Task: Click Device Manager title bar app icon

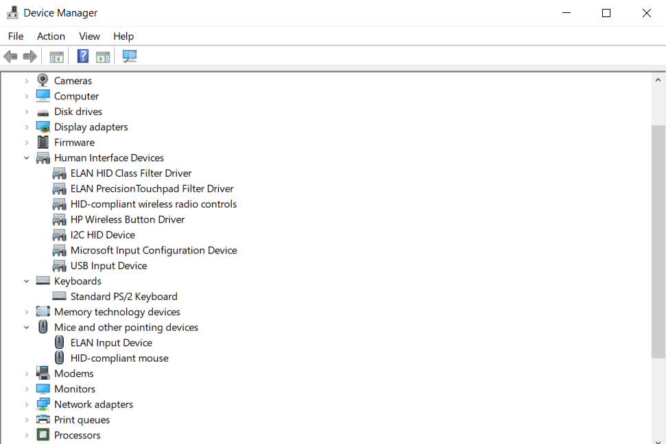Action: (13, 13)
